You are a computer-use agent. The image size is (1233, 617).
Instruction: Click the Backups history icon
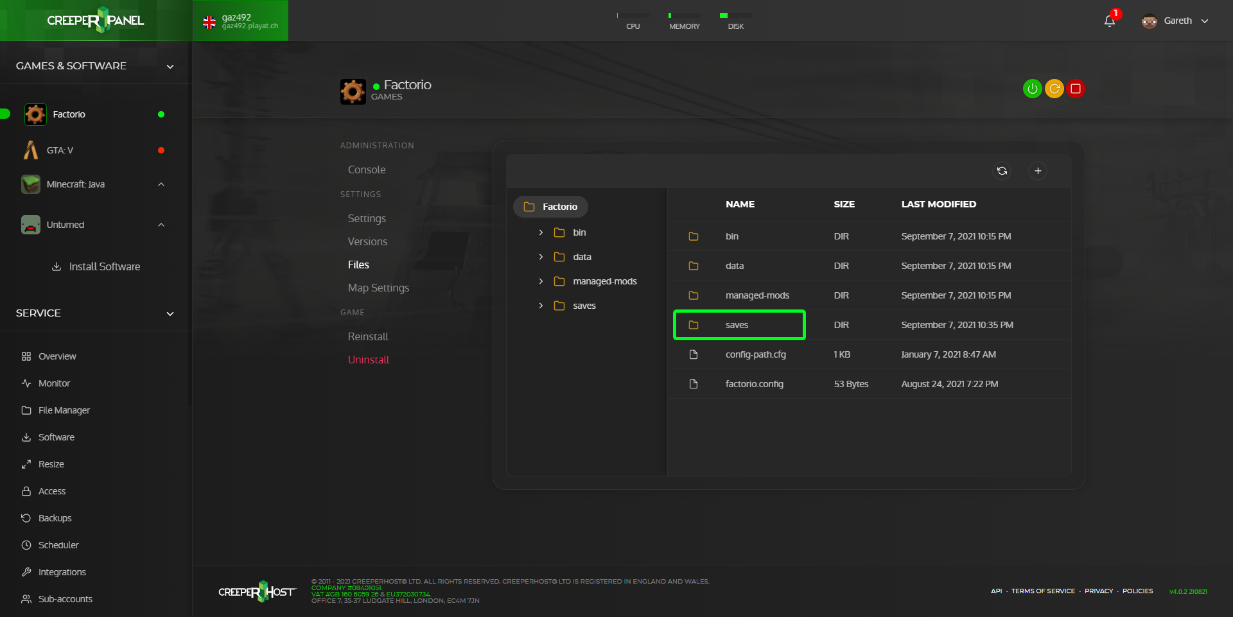point(26,518)
